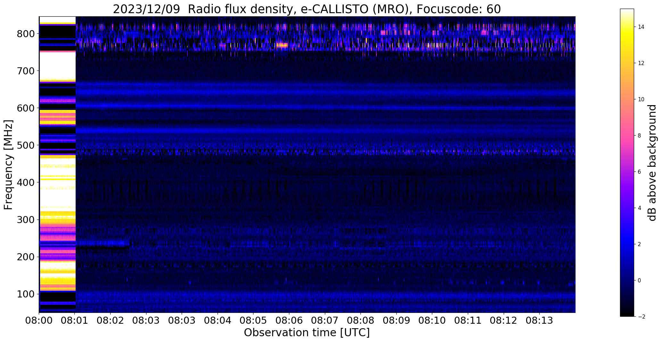The image size is (662, 342).
Task: Click the 08:02 time tick label
Action: pos(111,321)
